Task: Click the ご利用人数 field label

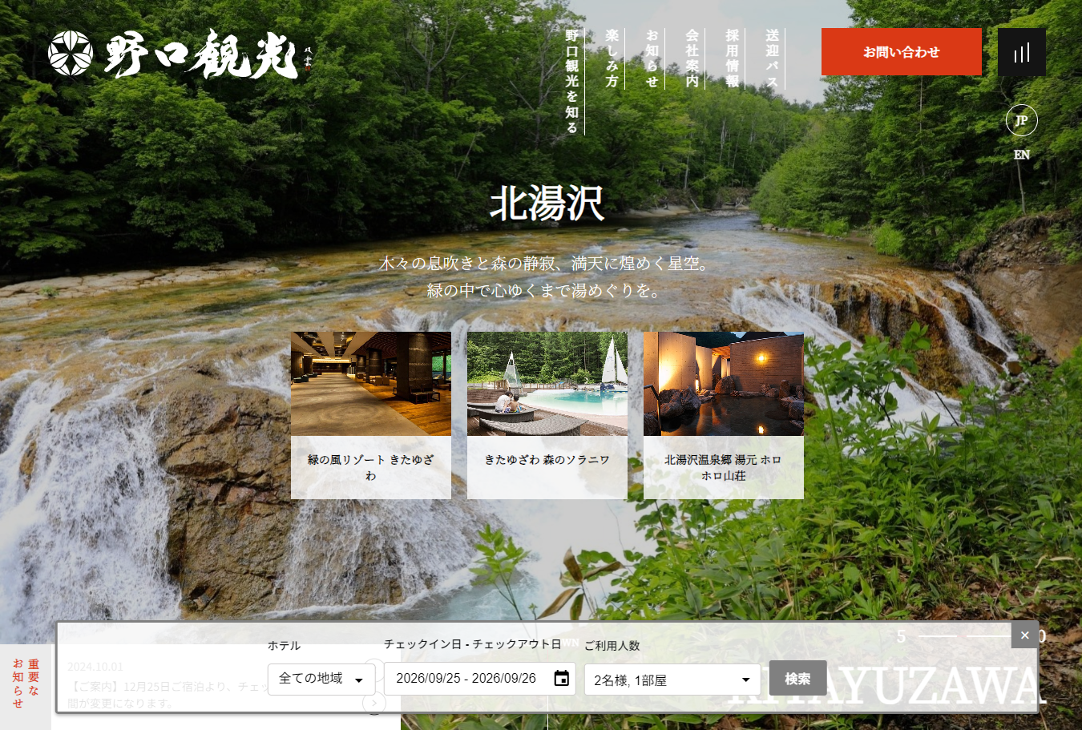Action: [612, 645]
